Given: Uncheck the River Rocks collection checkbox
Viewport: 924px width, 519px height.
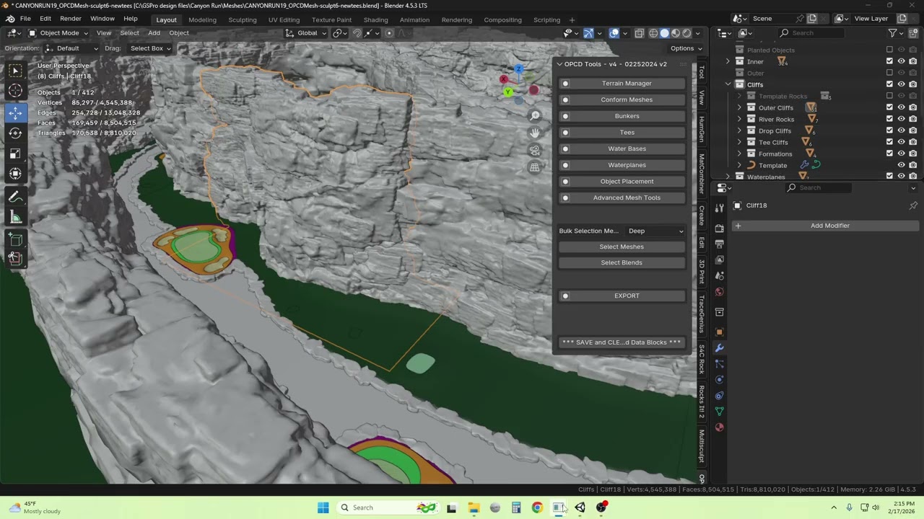Looking at the screenshot, I should (889, 119).
